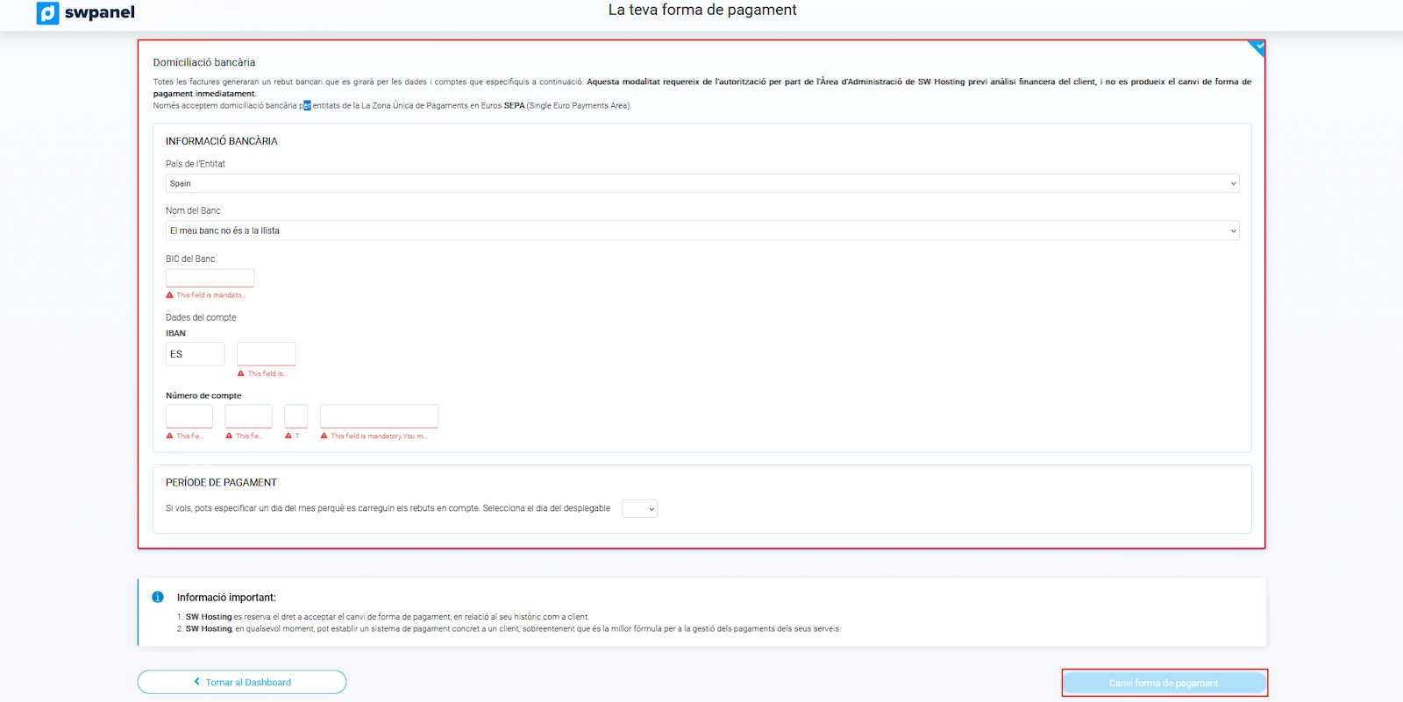Screen dimensions: 1403x702
Task: Expand the Nom del Banc dropdown
Action: (x=701, y=230)
